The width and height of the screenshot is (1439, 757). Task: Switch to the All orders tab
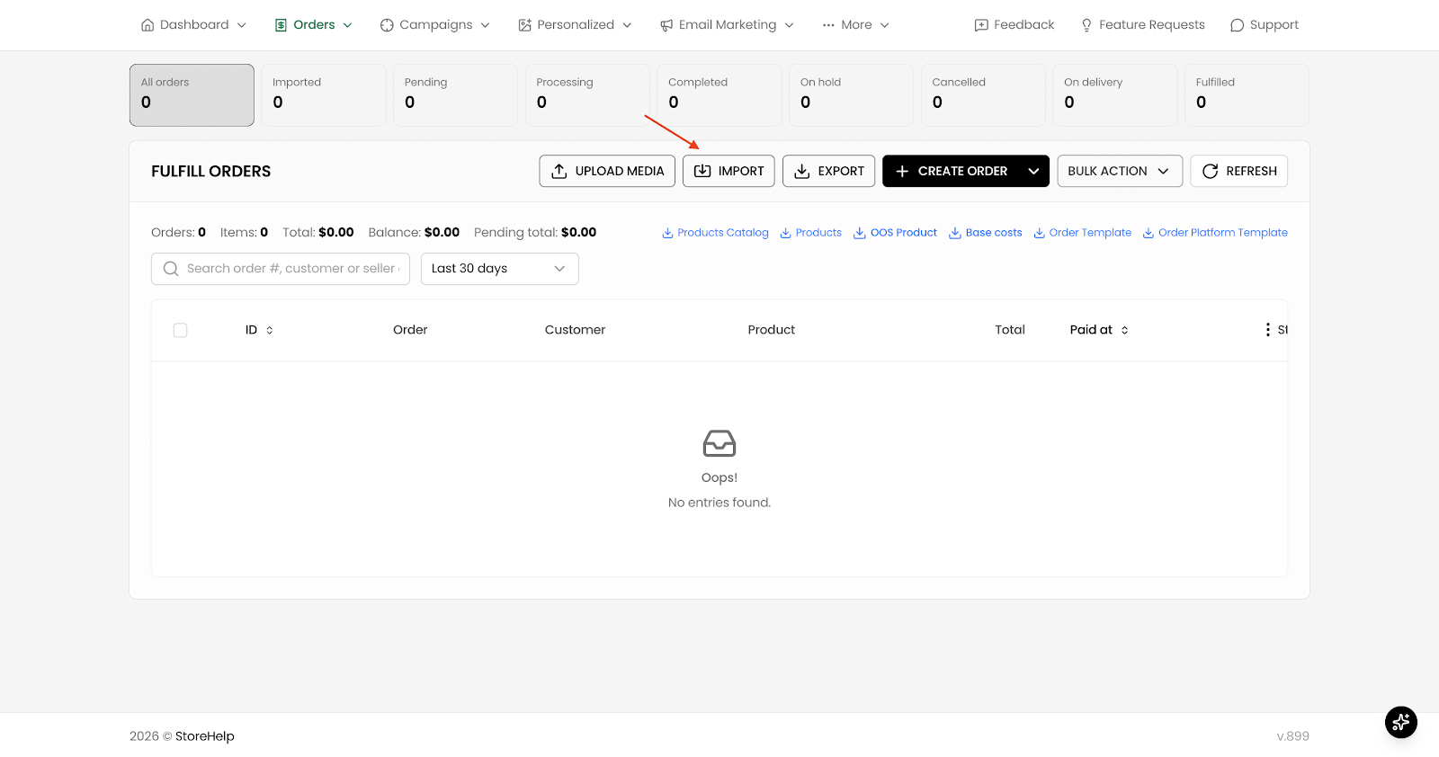pyautogui.click(x=192, y=95)
